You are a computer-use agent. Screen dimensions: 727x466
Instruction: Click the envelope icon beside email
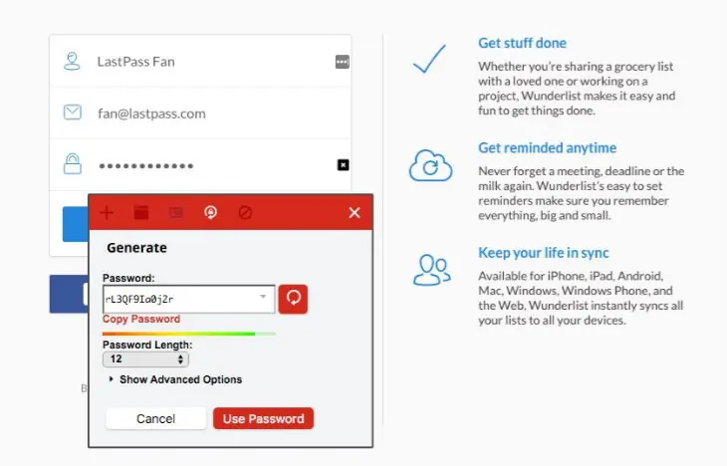pyautogui.click(x=73, y=113)
